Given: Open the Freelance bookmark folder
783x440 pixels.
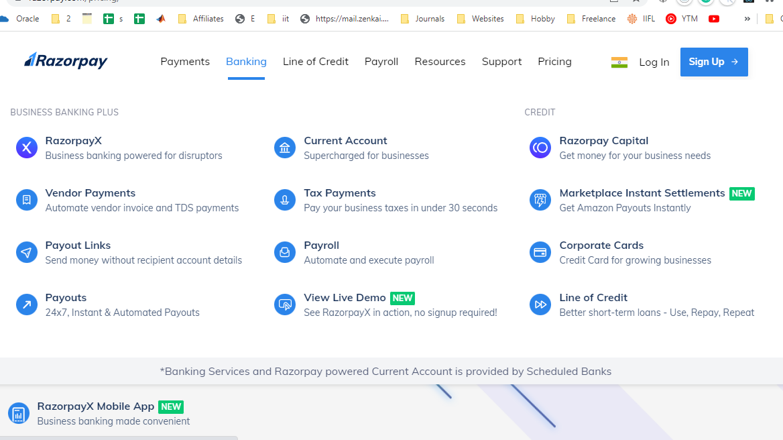Looking at the screenshot, I should click(x=591, y=19).
